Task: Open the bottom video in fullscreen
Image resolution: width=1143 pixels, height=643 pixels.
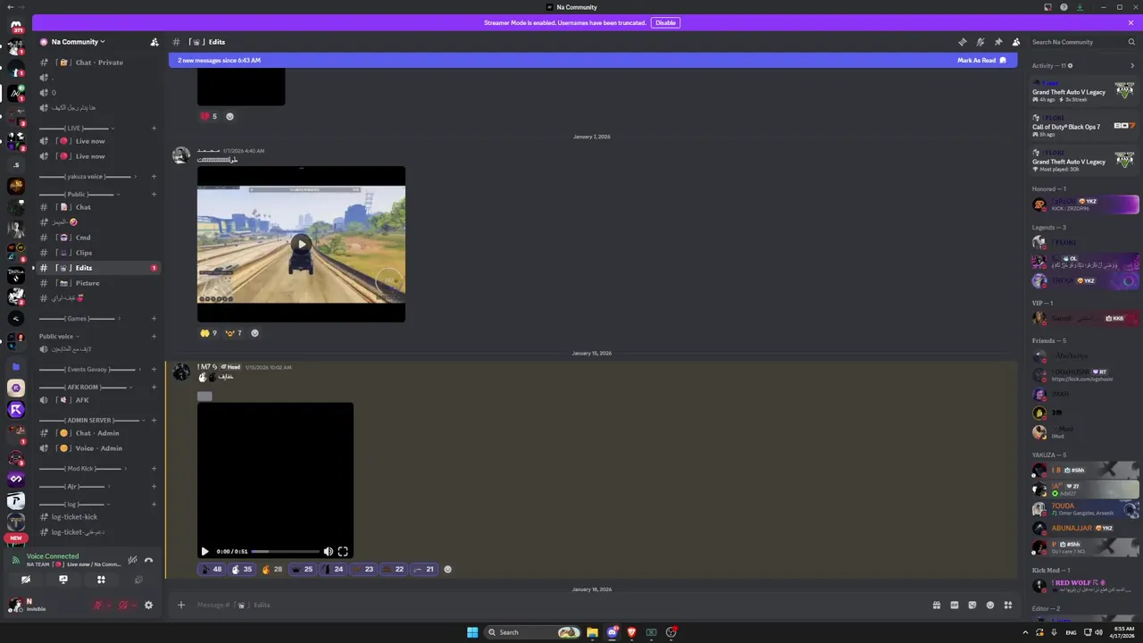Action: point(343,552)
